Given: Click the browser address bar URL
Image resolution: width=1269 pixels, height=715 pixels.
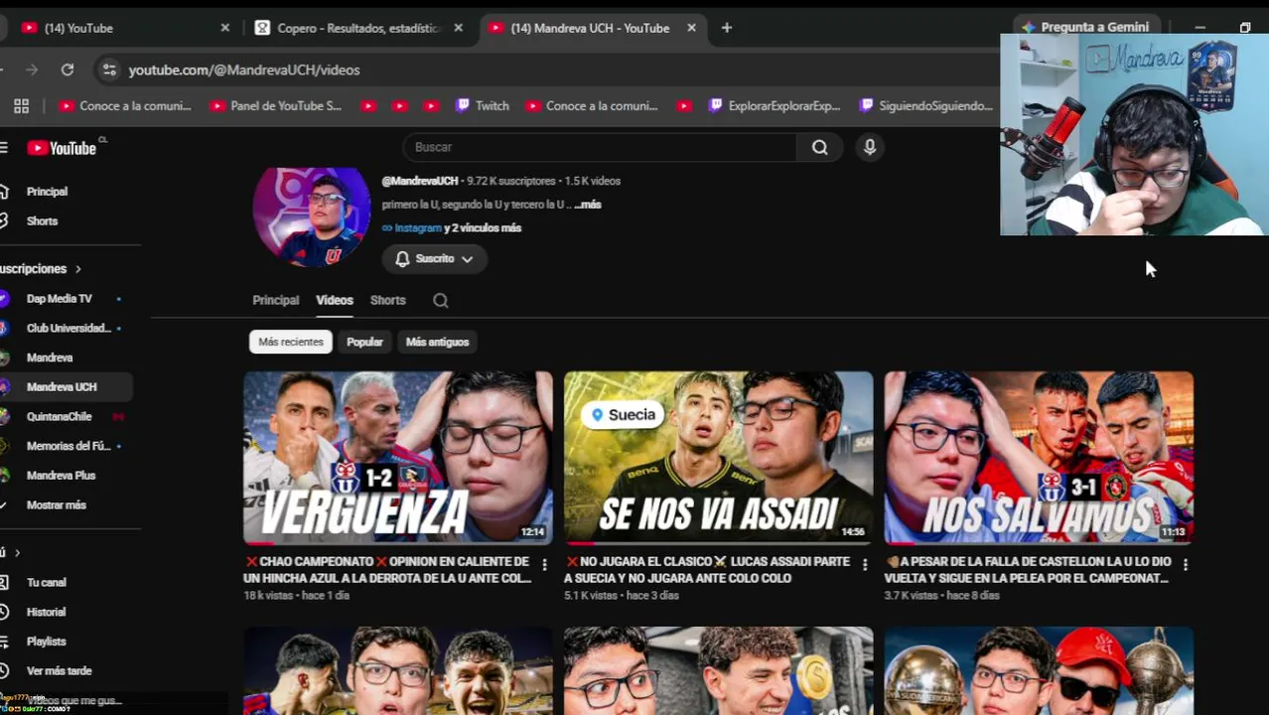Looking at the screenshot, I should (x=244, y=70).
